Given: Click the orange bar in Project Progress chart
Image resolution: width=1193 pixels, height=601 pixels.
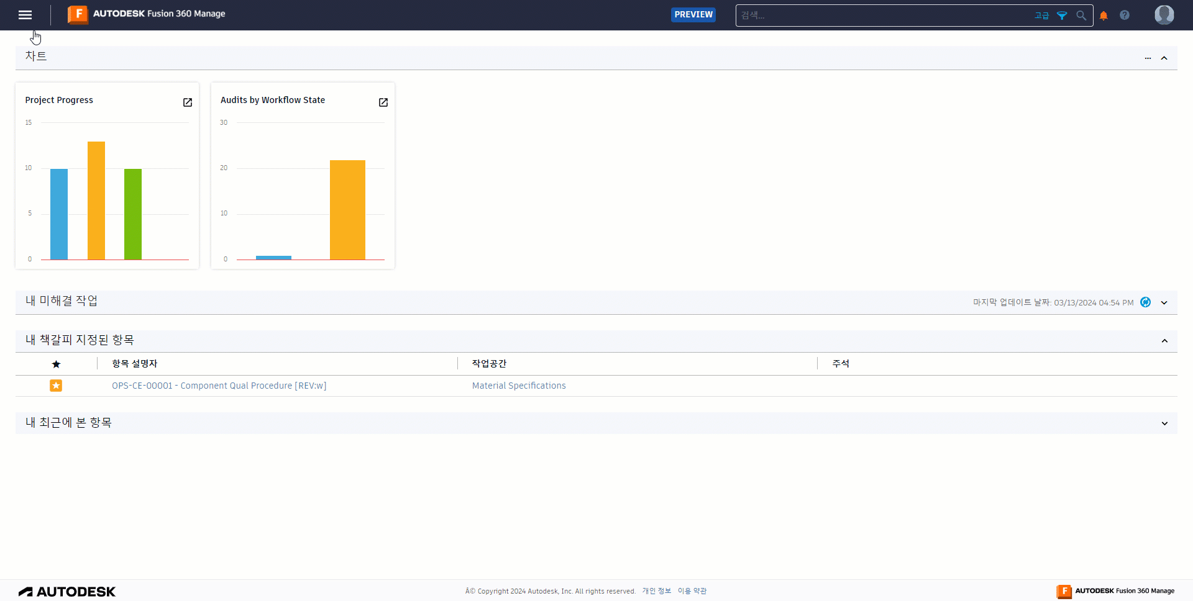Looking at the screenshot, I should [96, 201].
